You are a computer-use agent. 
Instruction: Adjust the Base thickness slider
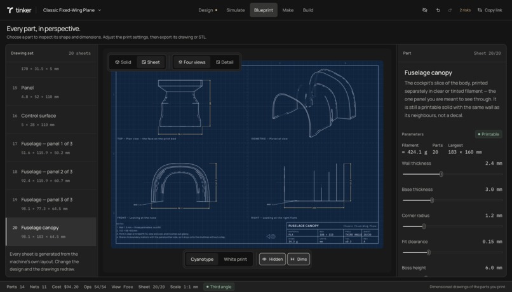pyautogui.click(x=452, y=200)
